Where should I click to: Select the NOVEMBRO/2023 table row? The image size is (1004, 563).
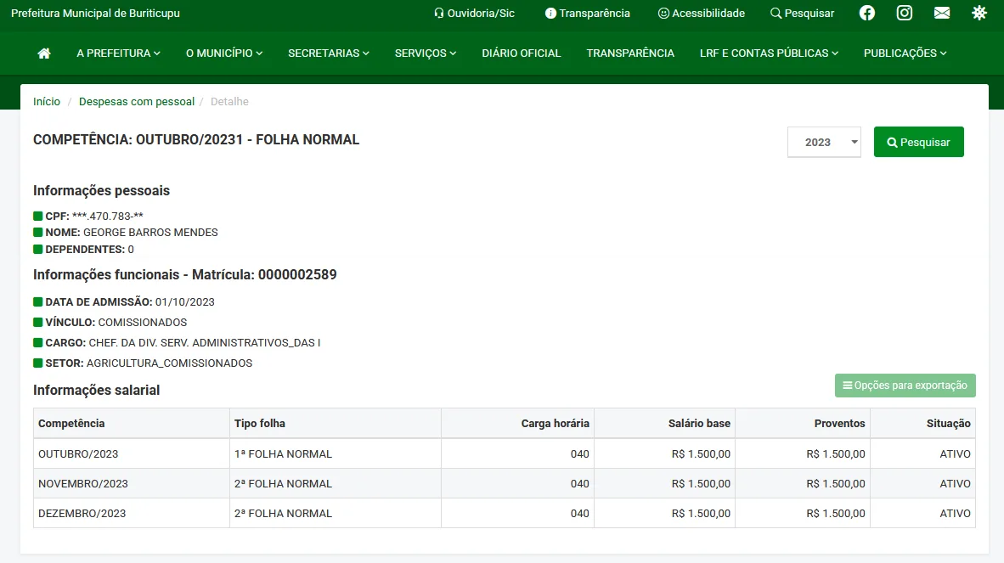tap(83, 483)
